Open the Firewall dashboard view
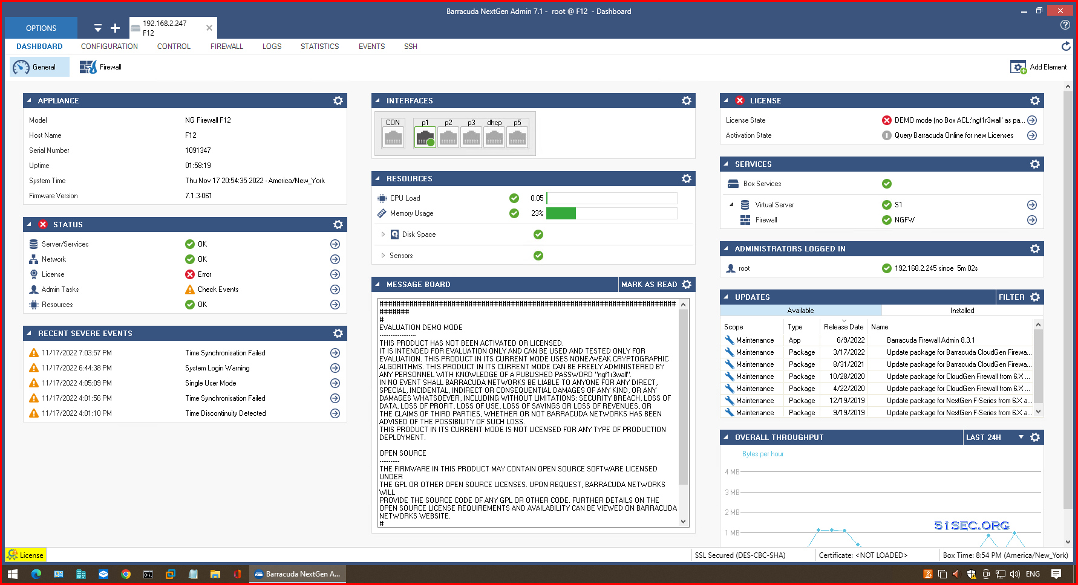This screenshot has width=1078, height=585. [100, 67]
